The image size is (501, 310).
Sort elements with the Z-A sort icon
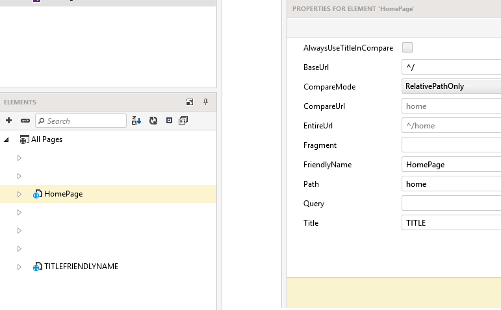pos(136,121)
